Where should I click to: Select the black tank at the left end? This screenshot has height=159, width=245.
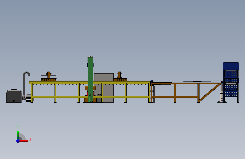coord(14,96)
